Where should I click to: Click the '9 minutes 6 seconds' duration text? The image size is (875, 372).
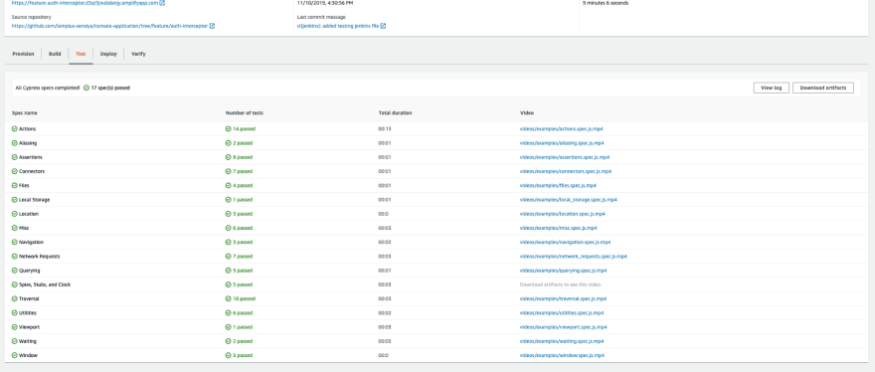coord(606,3)
